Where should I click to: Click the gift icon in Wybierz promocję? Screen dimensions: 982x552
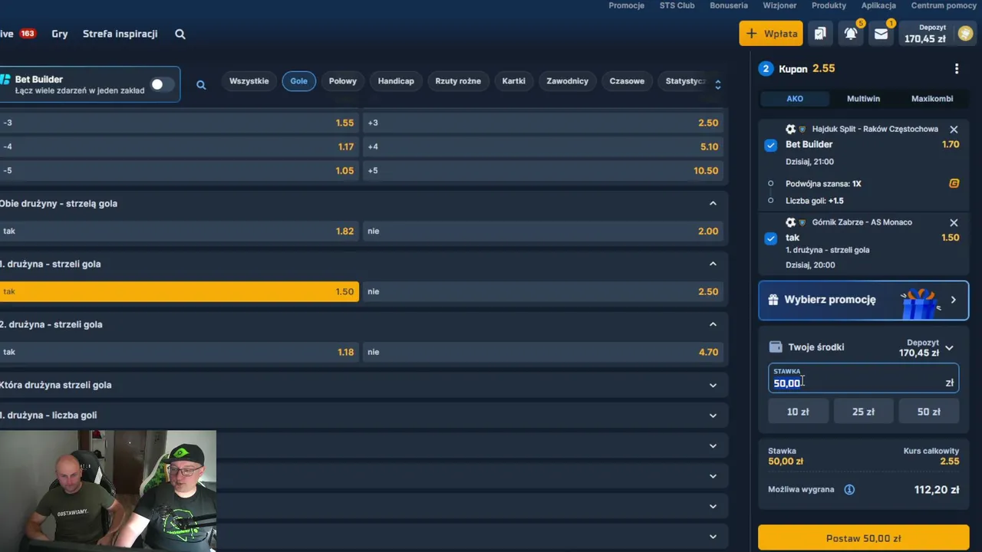[773, 300]
